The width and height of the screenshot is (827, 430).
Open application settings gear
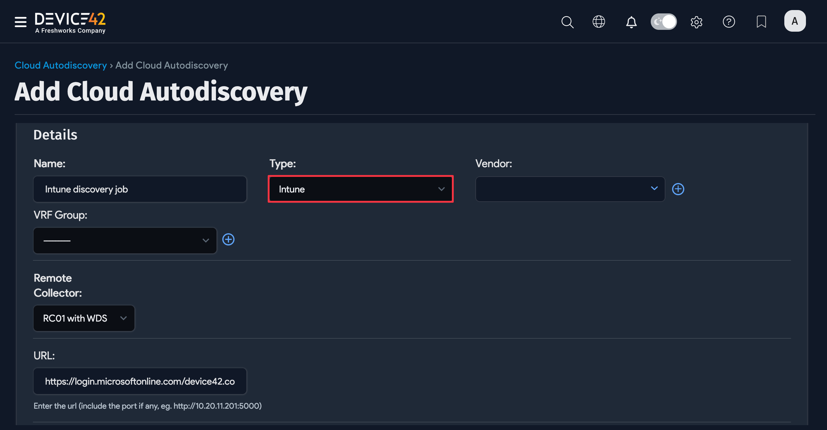coord(696,22)
